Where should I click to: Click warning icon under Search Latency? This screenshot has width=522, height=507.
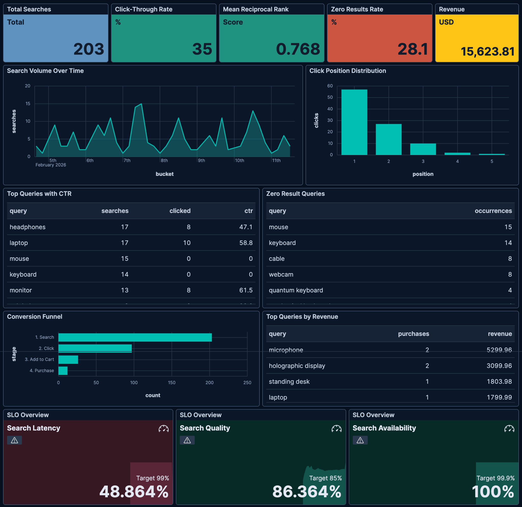click(14, 440)
